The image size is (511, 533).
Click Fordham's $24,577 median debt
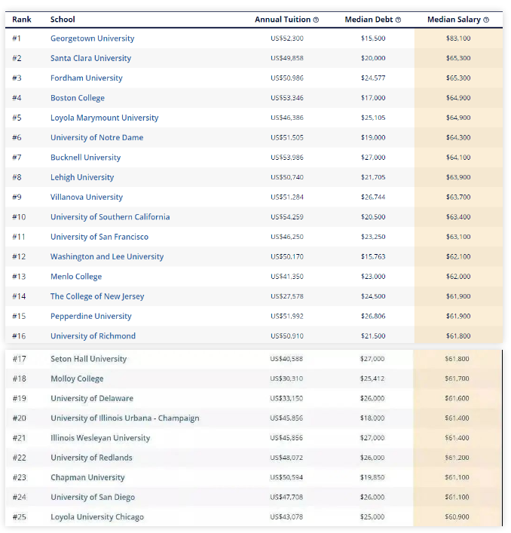coord(373,78)
